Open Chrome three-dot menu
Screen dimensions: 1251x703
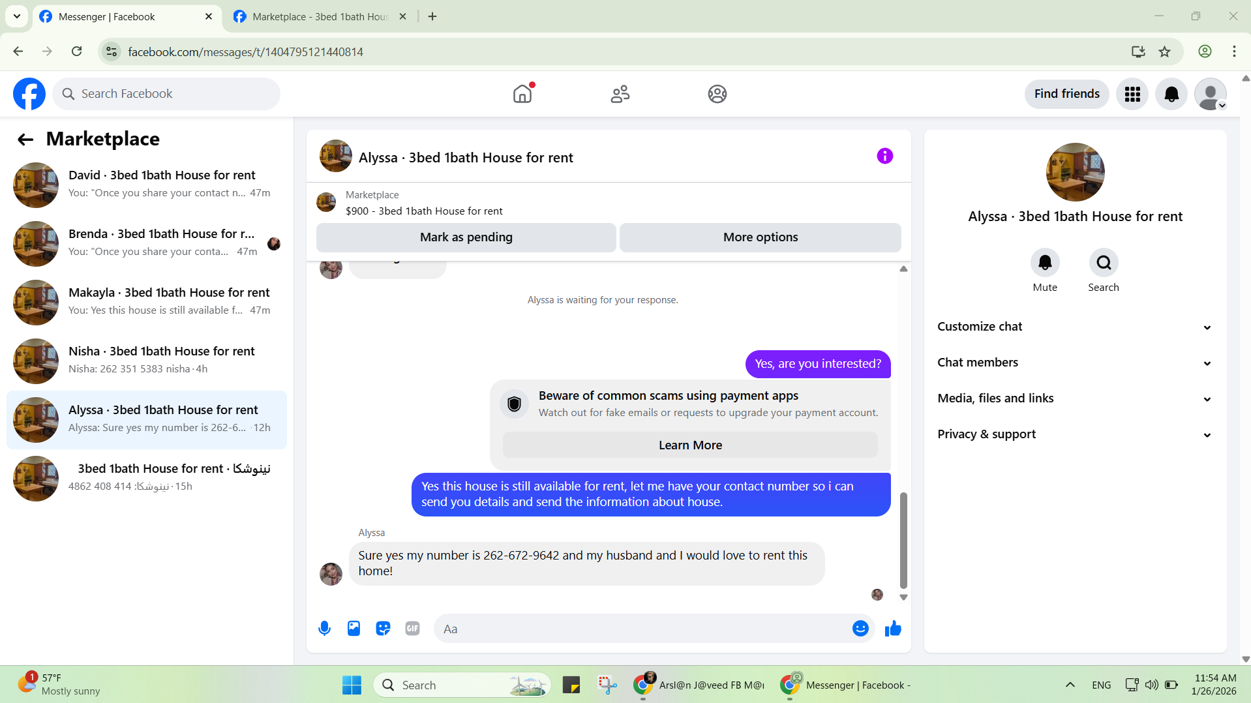click(x=1234, y=52)
